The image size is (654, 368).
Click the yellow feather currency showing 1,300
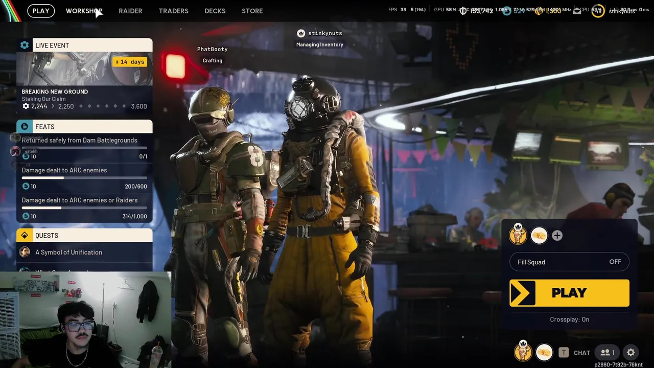pyautogui.click(x=539, y=11)
